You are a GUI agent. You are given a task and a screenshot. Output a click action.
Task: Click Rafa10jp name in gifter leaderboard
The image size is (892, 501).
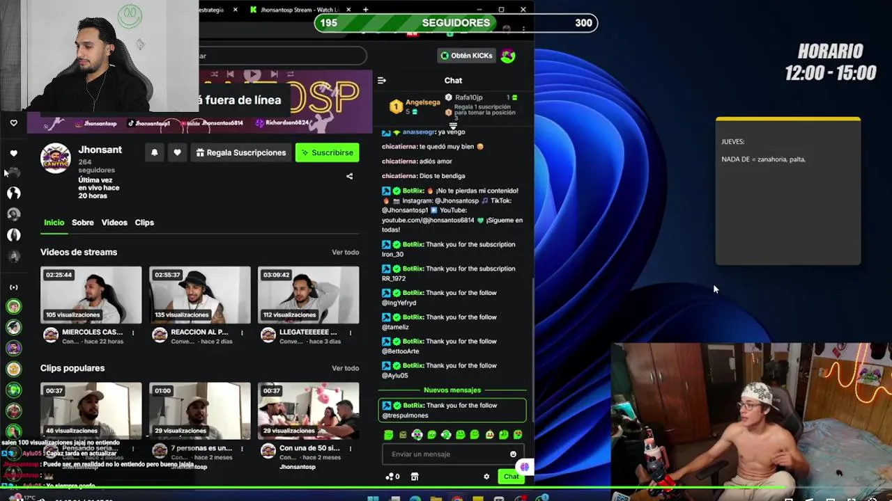468,97
